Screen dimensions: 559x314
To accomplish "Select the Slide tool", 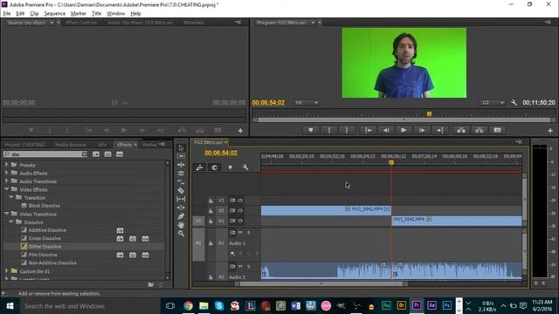I will [x=181, y=208].
